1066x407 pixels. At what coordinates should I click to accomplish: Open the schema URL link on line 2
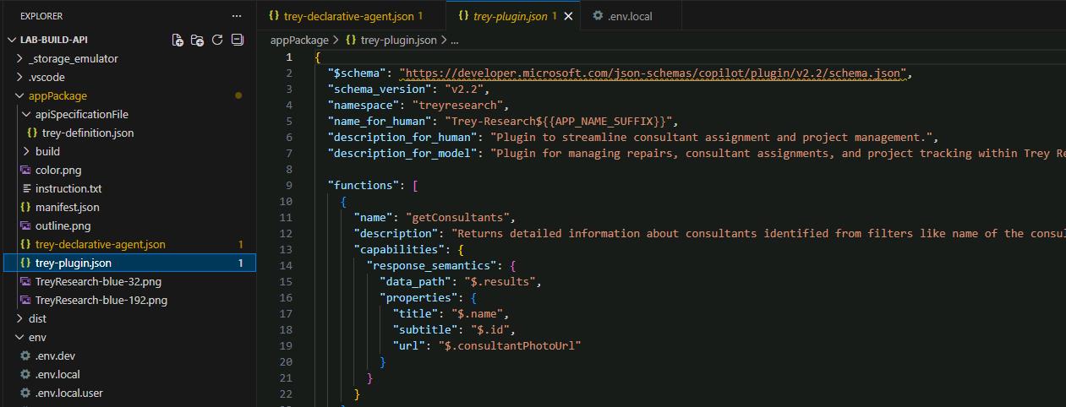click(x=653, y=73)
